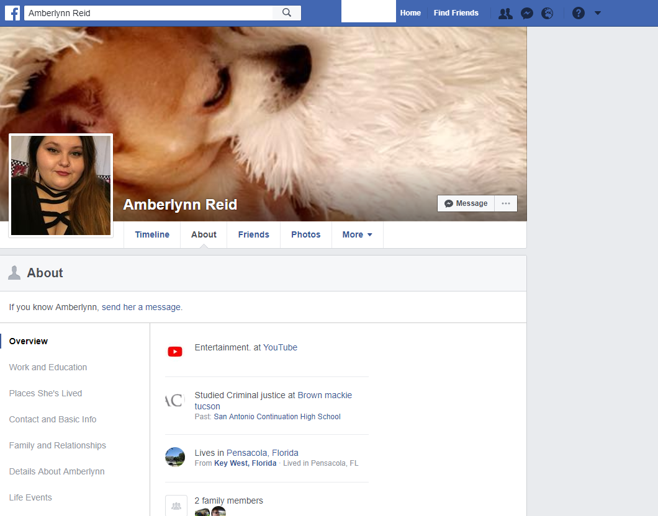The image size is (658, 516).
Task: Click the search magnifier button
Action: click(287, 13)
